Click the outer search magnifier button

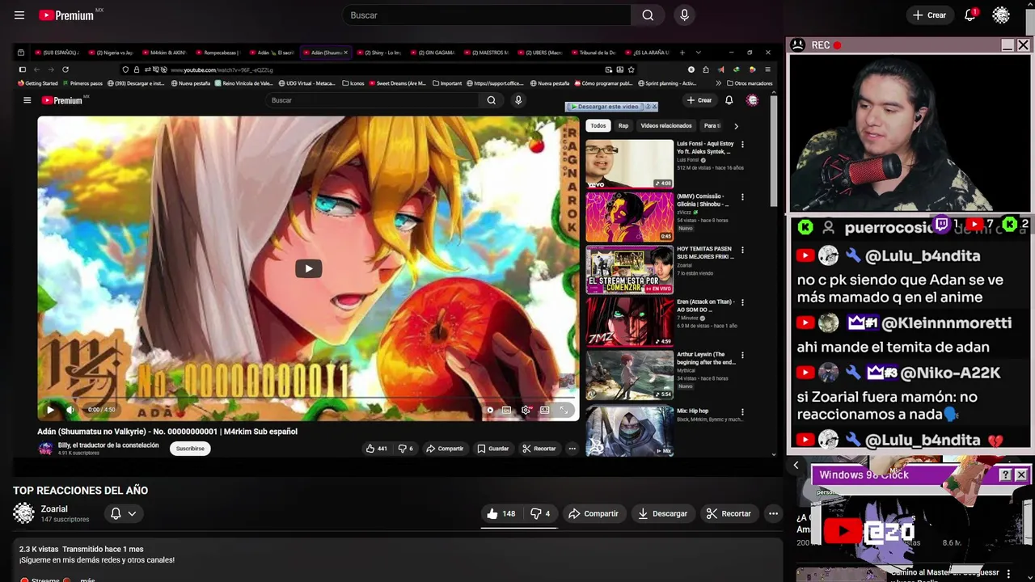tap(648, 15)
